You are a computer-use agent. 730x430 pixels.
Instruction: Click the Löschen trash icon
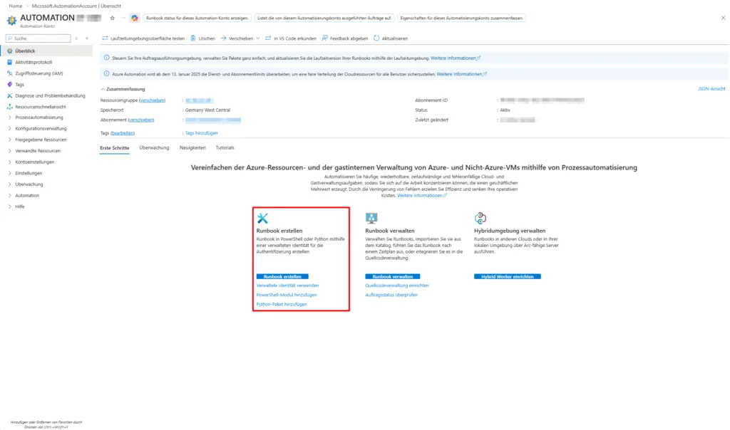(x=194, y=38)
